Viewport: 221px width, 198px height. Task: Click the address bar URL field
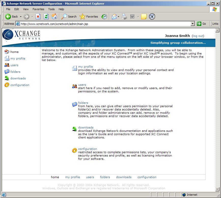(x=105, y=24)
